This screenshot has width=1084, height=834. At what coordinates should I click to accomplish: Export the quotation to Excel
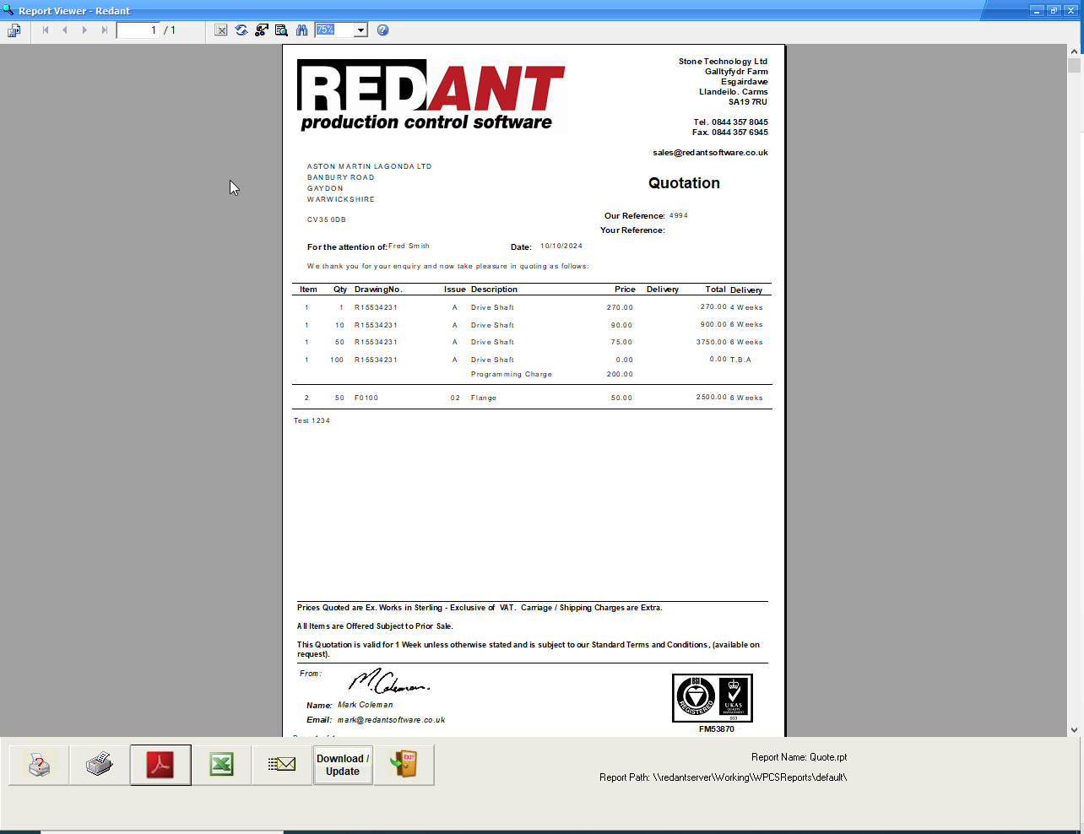(221, 765)
